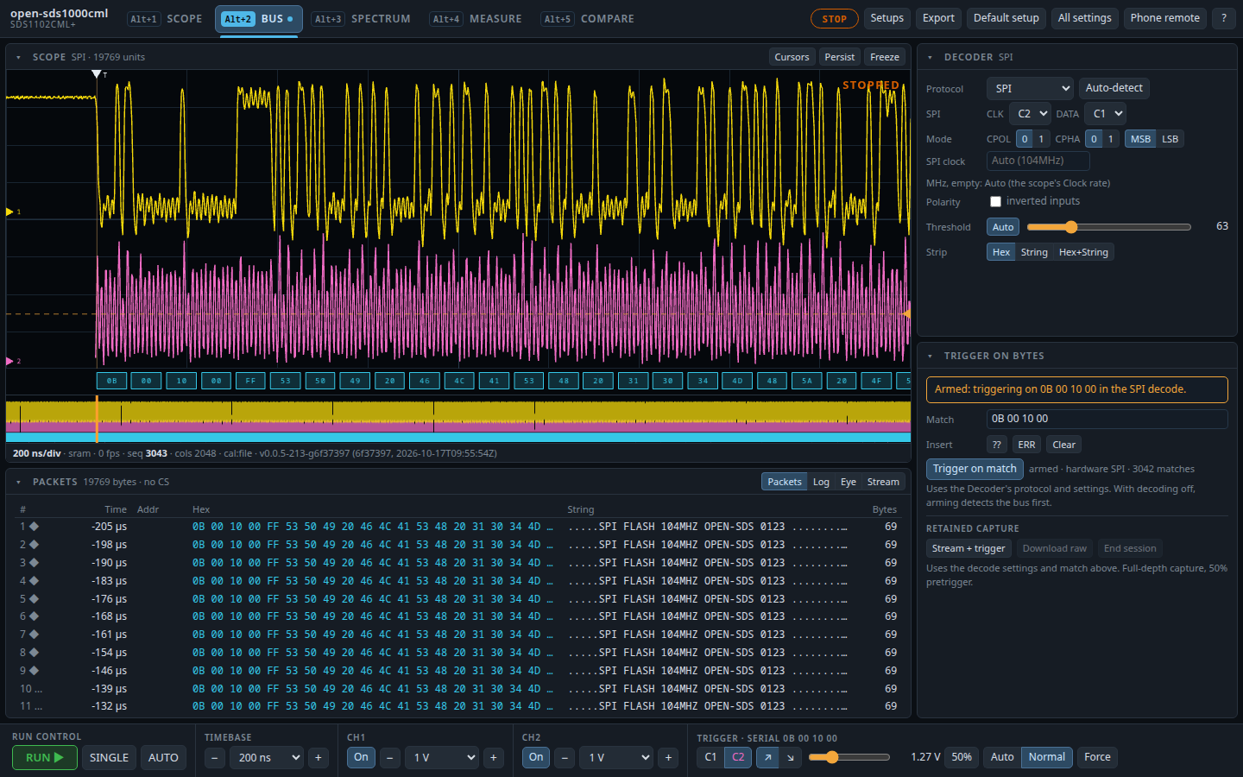
Task: Click the diamond marker on packet row 9
Action: click(x=34, y=670)
